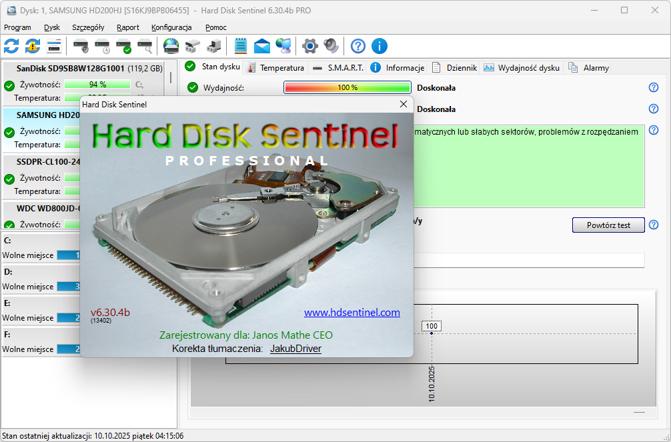Viewport: 671px width, 442px height.
Task: Click the blue info about icon in toolbar
Action: click(379, 46)
